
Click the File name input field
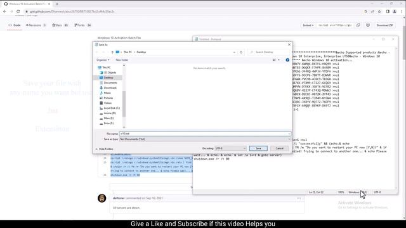pos(205,134)
